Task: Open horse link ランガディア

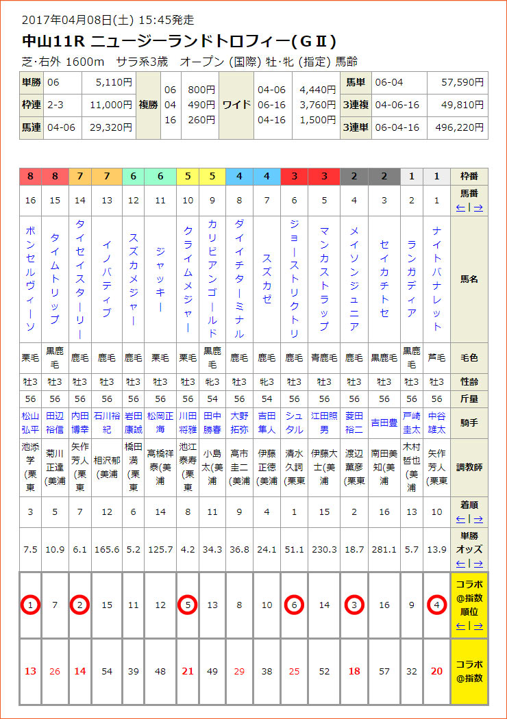Action: pos(412,279)
